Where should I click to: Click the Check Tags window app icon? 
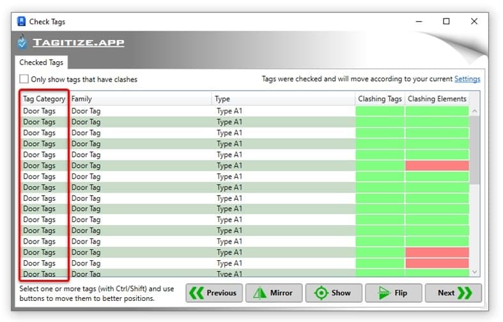tap(21, 22)
